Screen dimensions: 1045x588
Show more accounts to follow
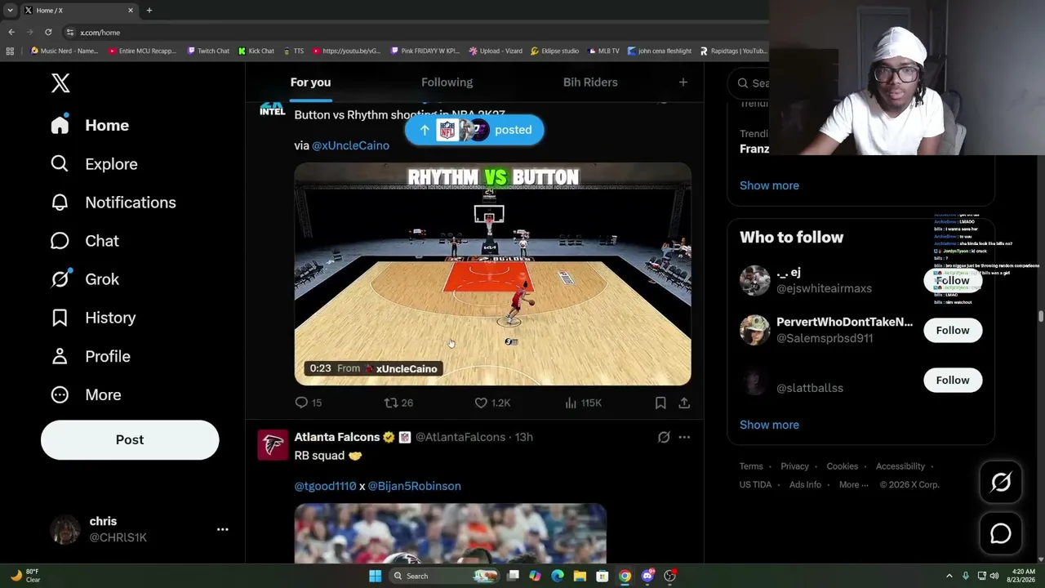[769, 425]
